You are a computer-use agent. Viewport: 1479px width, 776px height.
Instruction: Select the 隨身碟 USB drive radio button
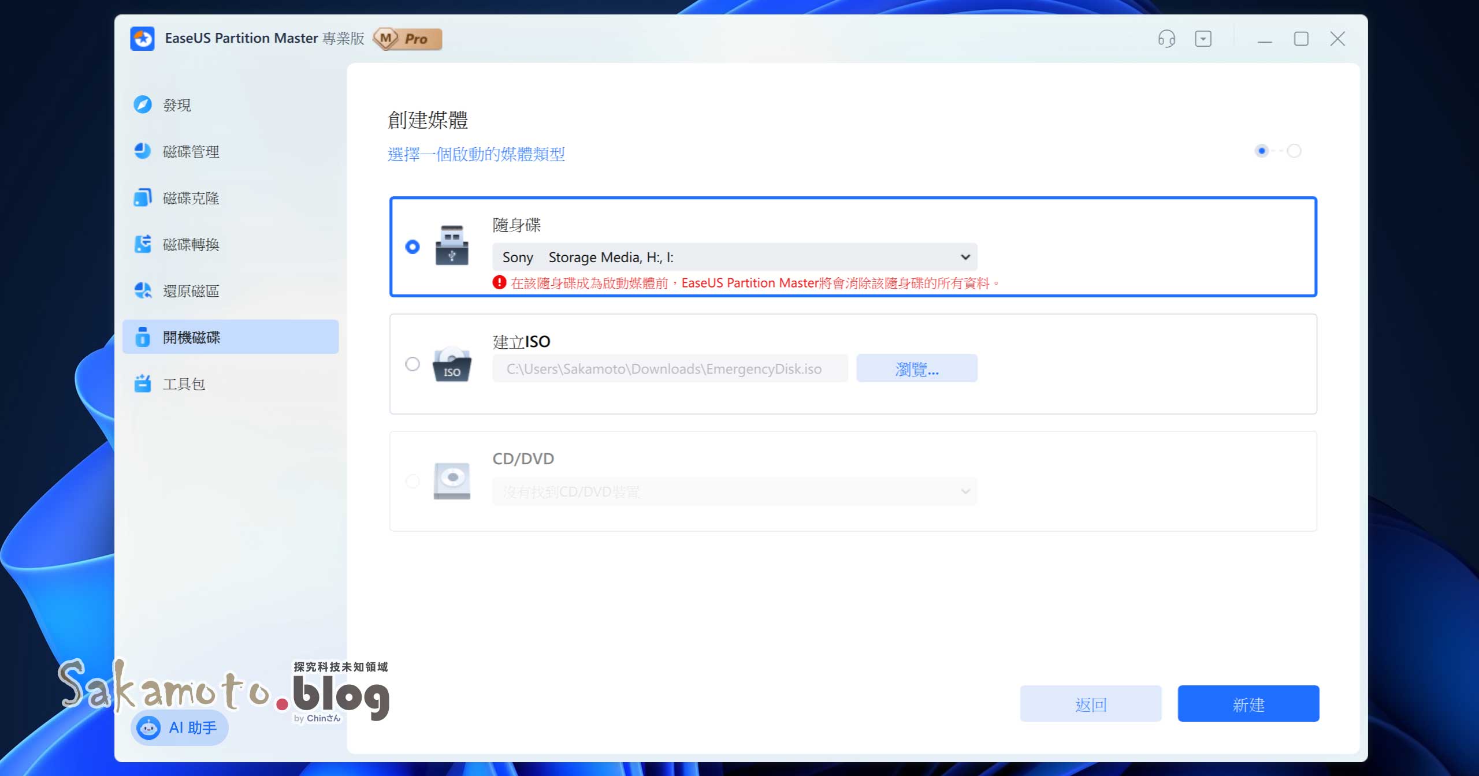click(412, 247)
